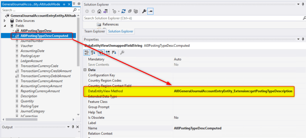Click the Home icon in Solution Explorer
The image size is (306, 138).
[x=99, y=11]
